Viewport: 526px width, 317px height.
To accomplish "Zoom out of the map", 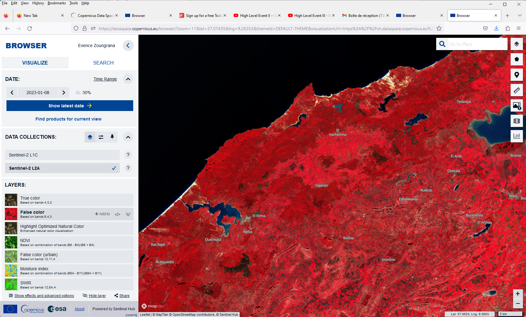I will 518,303.
